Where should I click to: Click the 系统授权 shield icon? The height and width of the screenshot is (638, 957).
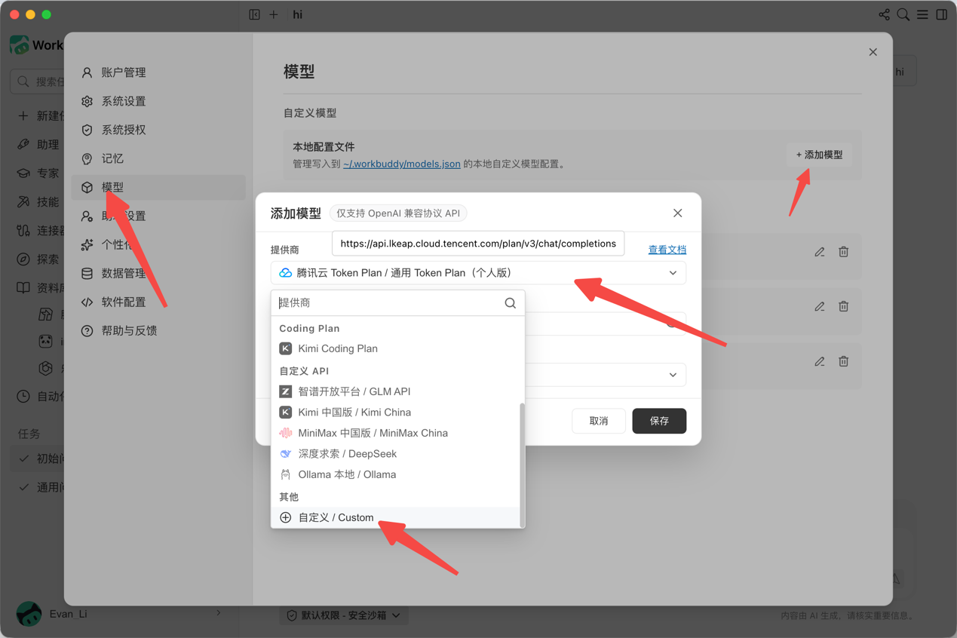(87, 130)
